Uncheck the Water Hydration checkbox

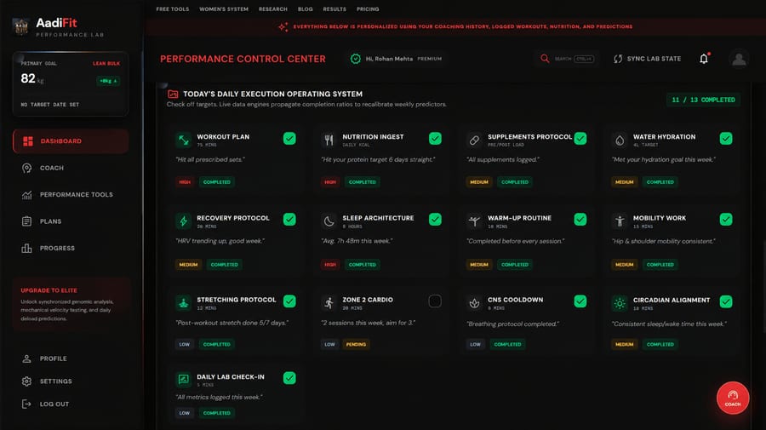725,138
